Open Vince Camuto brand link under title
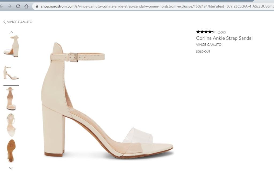Screen dimensions: 274x174 pyautogui.click(x=209, y=45)
